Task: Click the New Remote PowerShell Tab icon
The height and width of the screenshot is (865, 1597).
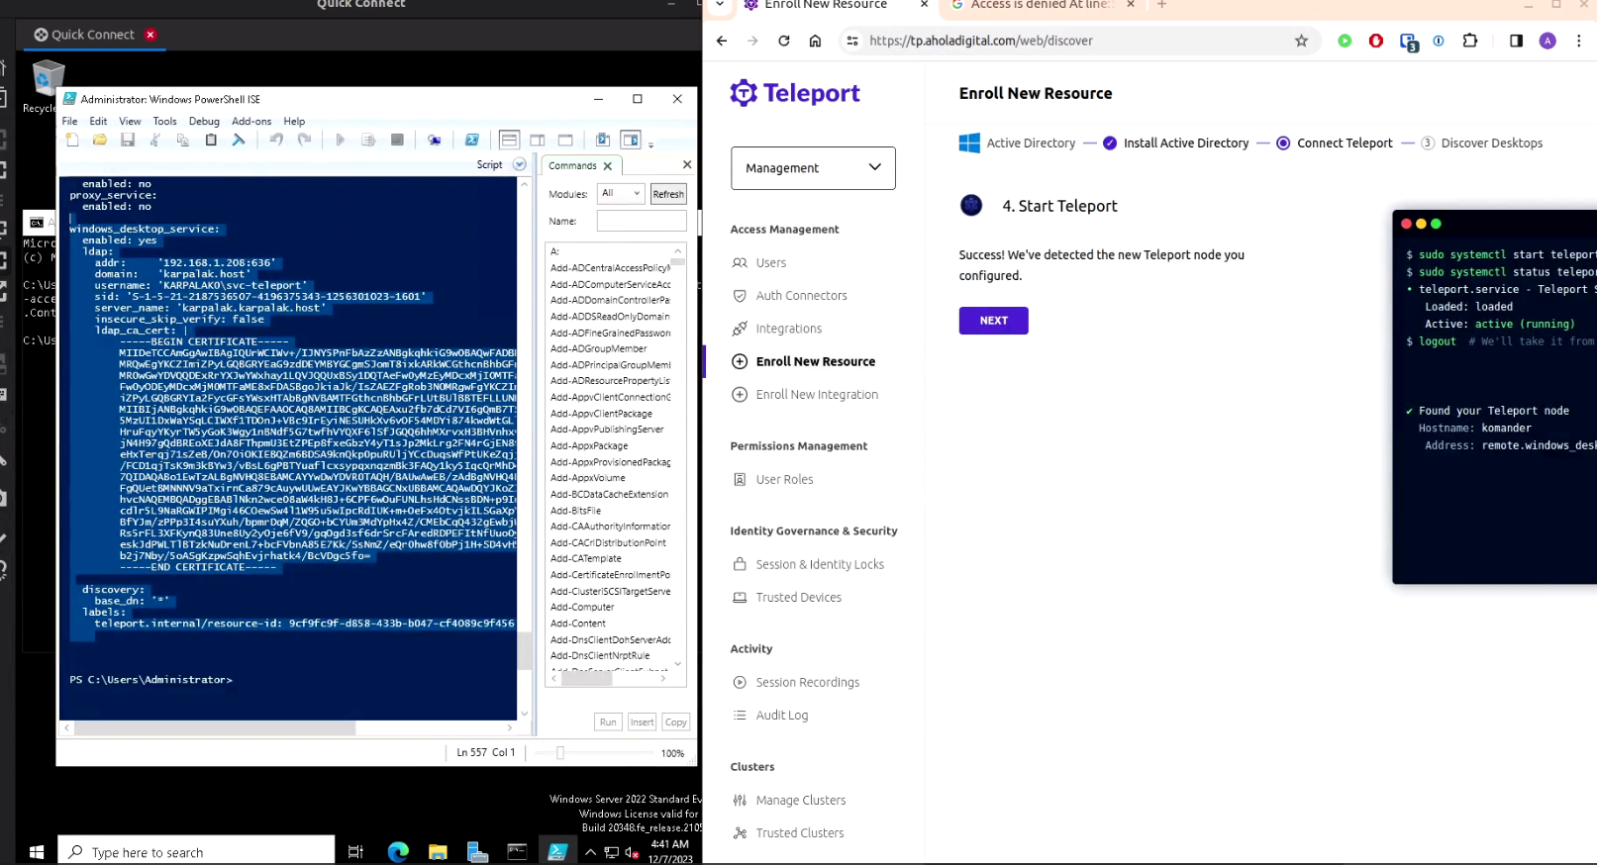Action: [435, 141]
